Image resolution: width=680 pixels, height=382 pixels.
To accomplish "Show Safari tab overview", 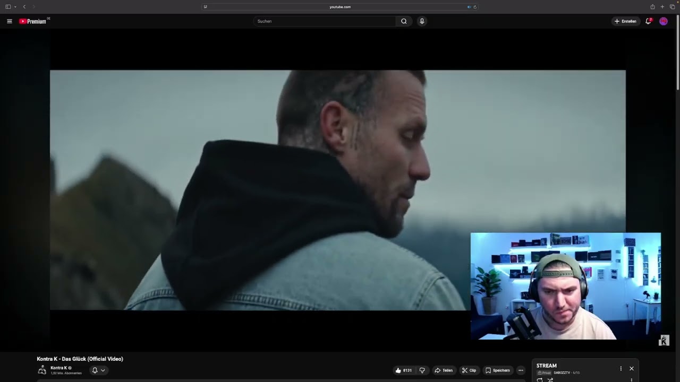I will (672, 7).
